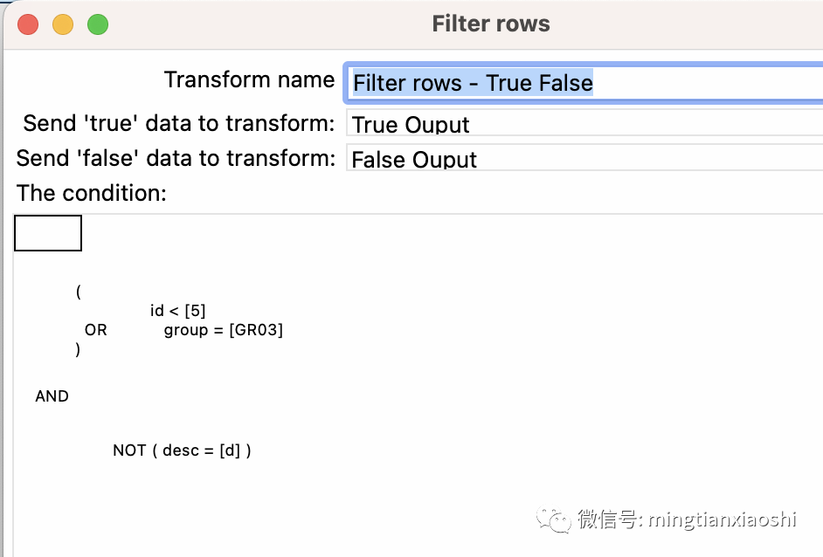Click the NOT ( desc = [d] ) condition
This screenshot has height=557, width=823.
coord(181,450)
